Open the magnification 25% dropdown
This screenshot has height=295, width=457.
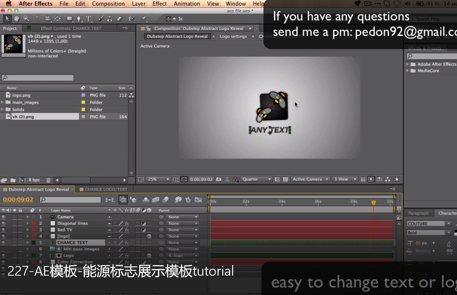[x=158, y=179]
